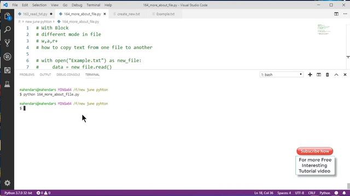Click the VS Code logo icon

[x=5, y=5]
